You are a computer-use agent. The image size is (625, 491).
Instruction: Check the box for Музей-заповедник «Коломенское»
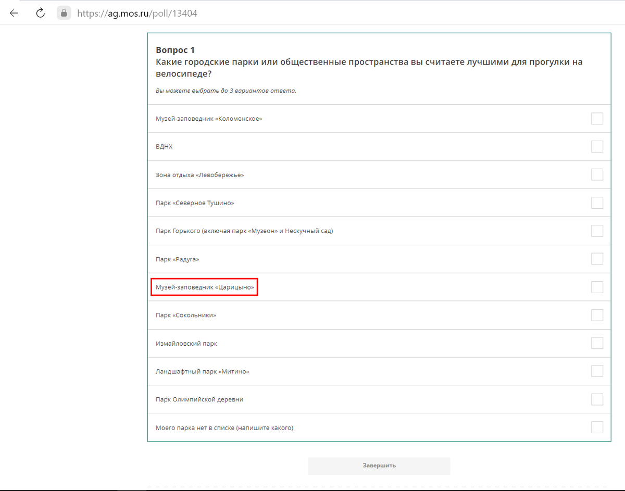click(x=597, y=119)
